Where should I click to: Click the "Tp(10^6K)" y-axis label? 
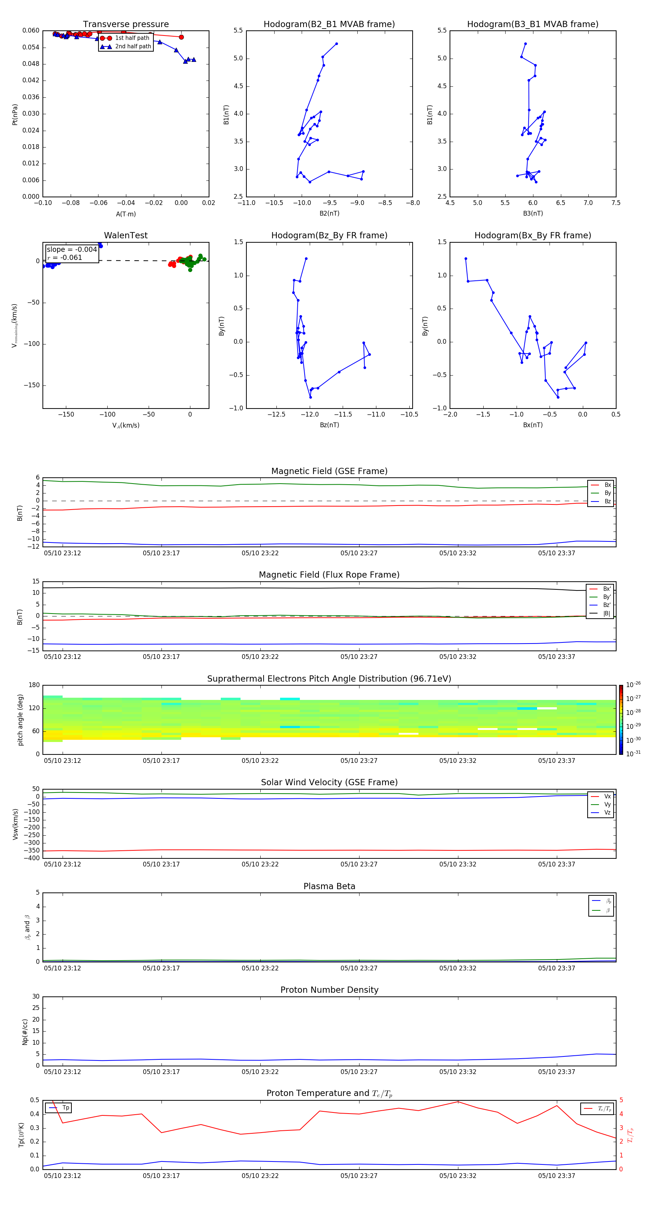(21, 1135)
